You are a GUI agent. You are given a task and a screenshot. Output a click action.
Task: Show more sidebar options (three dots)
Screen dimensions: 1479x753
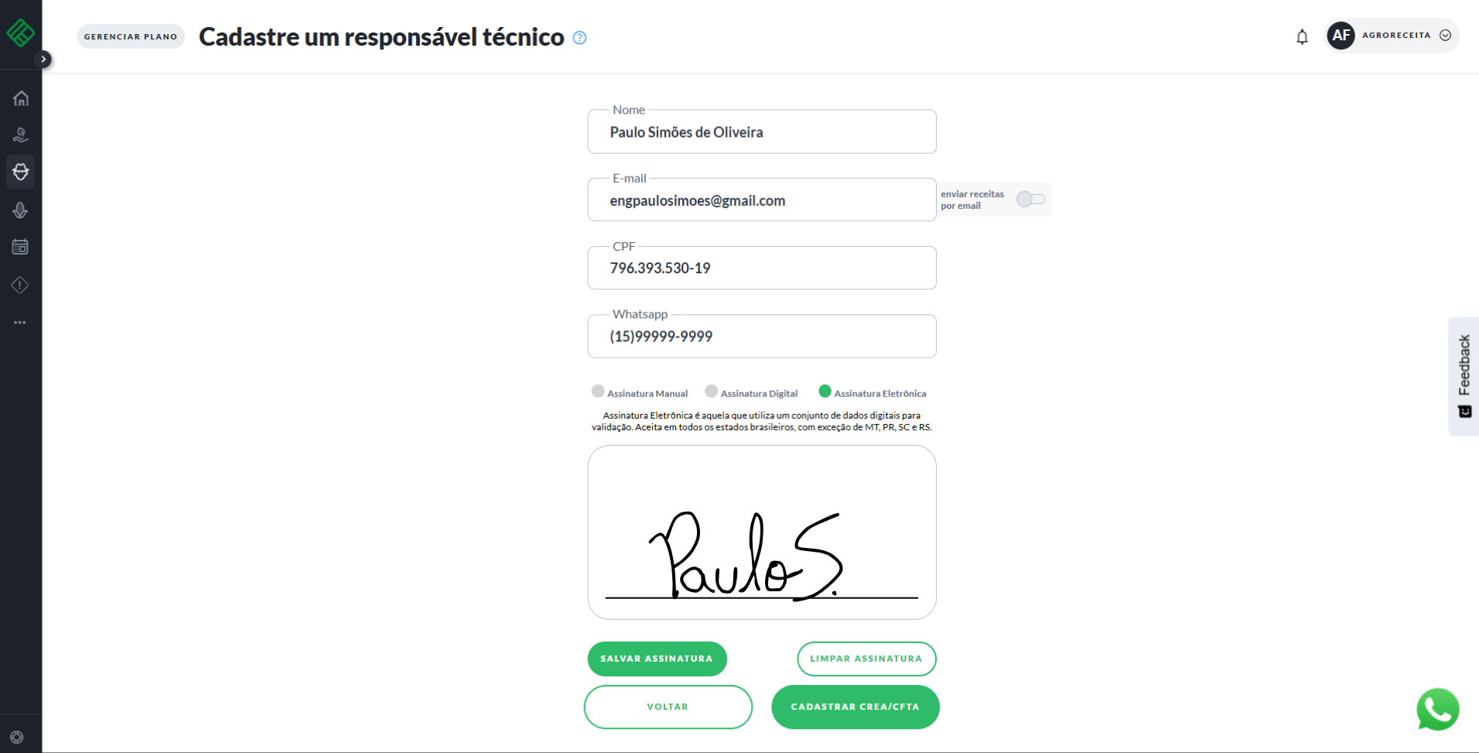(20, 322)
